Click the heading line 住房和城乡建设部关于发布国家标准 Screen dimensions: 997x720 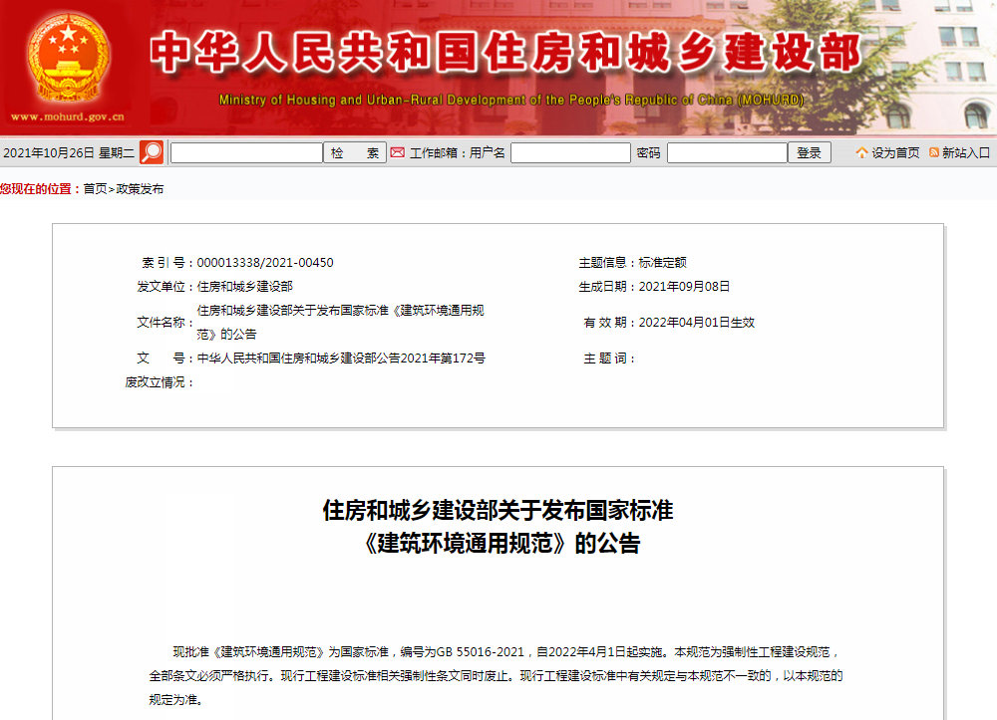point(498,510)
